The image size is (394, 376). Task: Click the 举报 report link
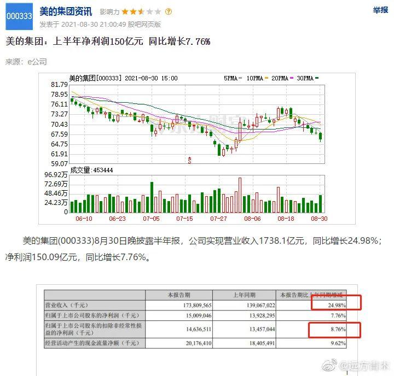point(380,10)
